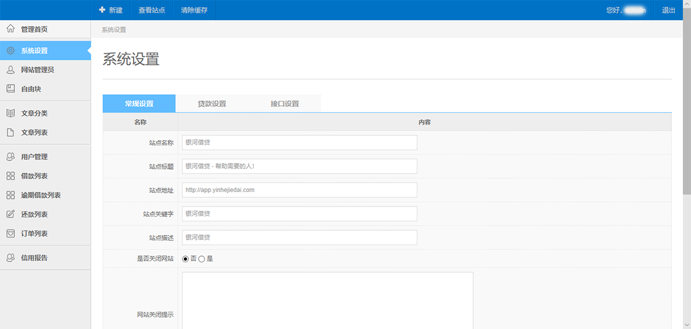Switch to the 贷款设置 tab
This screenshot has height=329, width=691.
pyautogui.click(x=212, y=104)
